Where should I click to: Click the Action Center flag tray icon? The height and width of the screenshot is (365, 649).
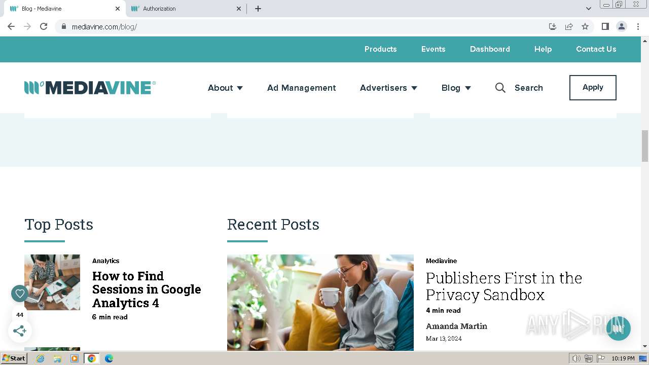pyautogui.click(x=601, y=358)
